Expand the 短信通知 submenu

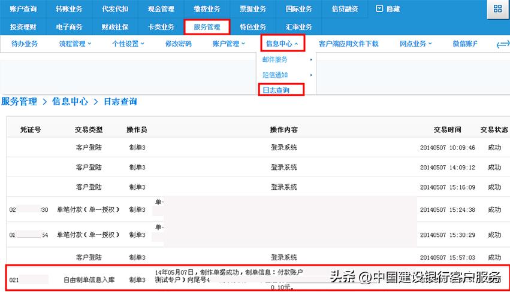tap(286, 75)
